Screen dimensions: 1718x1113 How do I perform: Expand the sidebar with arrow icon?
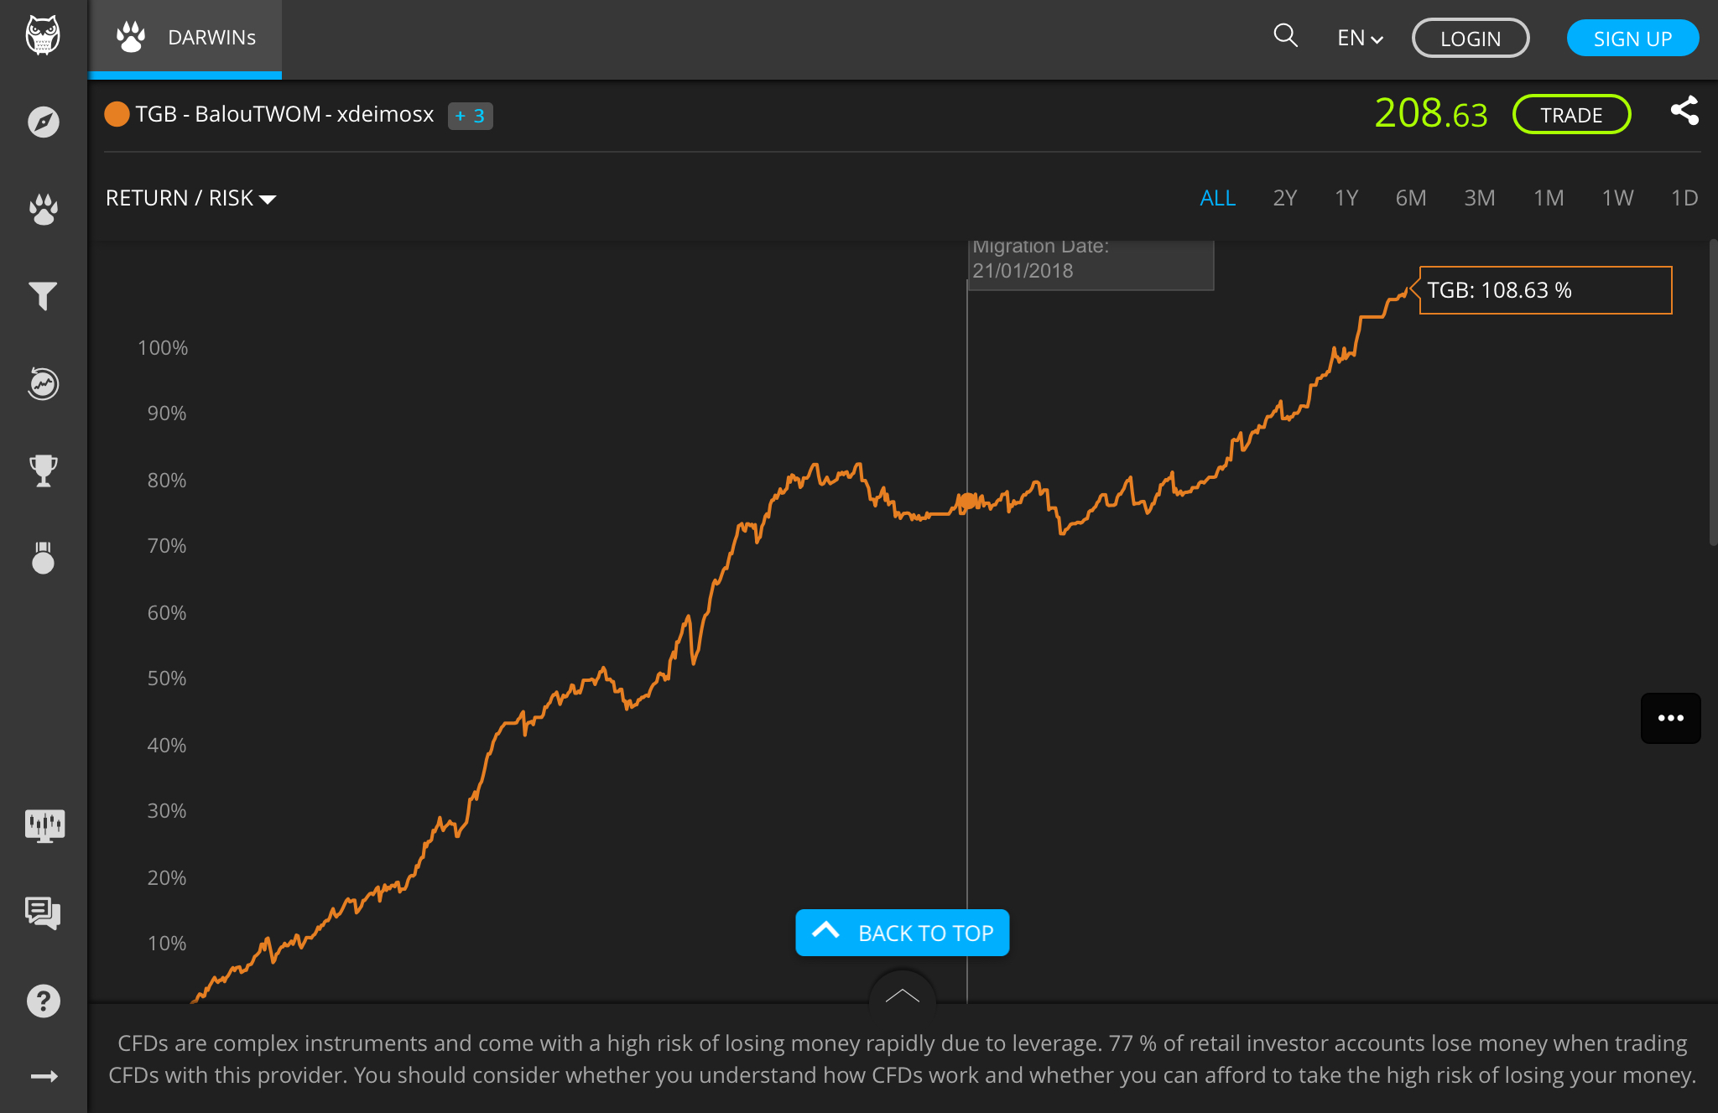44,1076
